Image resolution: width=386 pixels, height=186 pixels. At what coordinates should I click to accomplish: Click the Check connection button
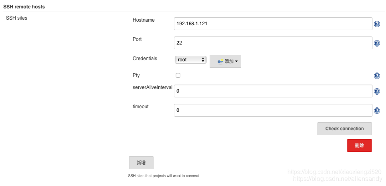344,129
